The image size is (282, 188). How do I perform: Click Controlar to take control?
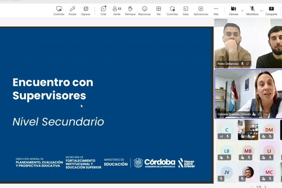pyautogui.click(x=59, y=11)
